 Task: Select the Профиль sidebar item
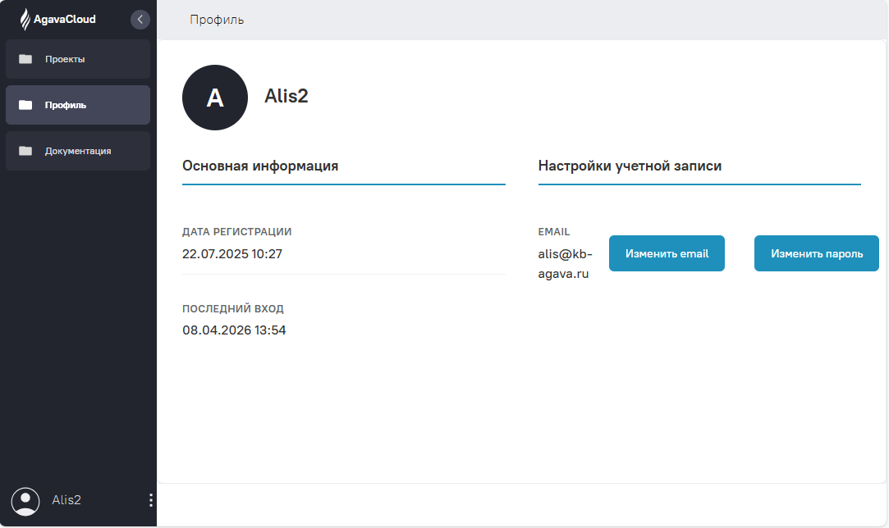77,105
